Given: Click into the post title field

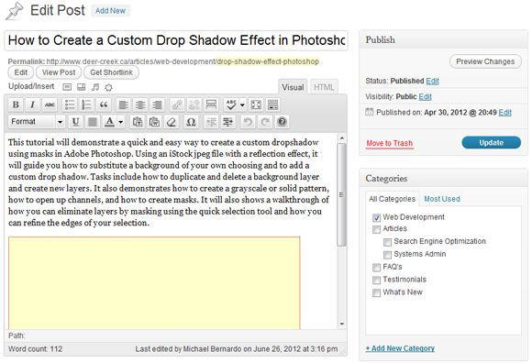Looking at the screenshot, I should click(176, 40).
